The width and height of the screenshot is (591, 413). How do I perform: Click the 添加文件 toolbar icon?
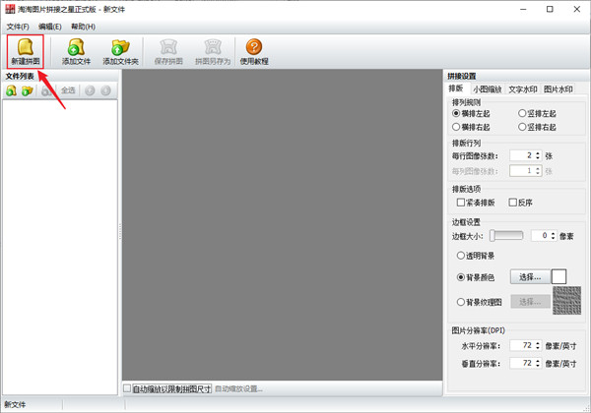(x=75, y=52)
